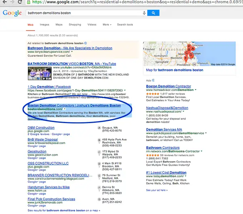The image size is (243, 214).
Task: Expand arrow next to rm.networx.com URL
Action: (202, 151)
